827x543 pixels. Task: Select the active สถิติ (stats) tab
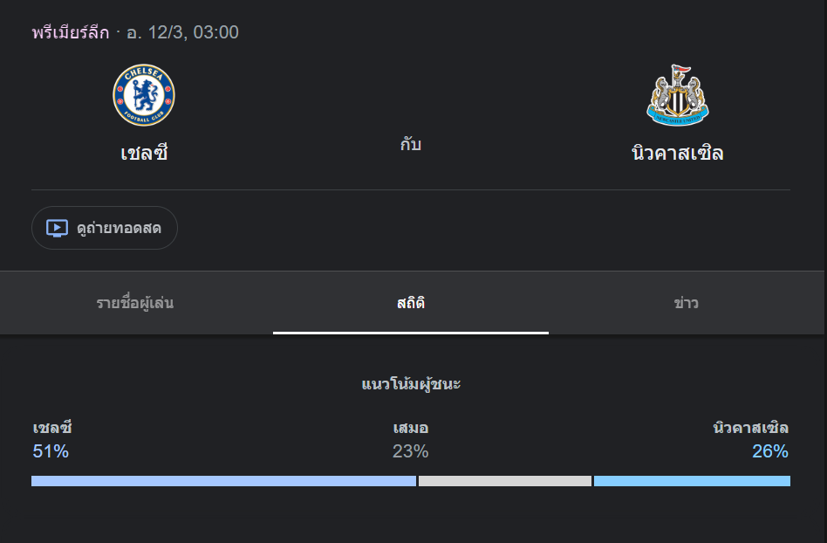pyautogui.click(x=411, y=303)
